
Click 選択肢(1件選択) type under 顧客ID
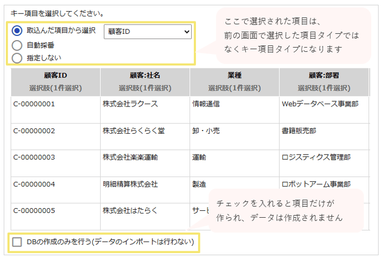(56, 88)
